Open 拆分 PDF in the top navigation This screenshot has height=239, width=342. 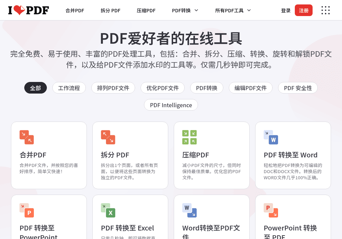pyautogui.click(x=110, y=11)
